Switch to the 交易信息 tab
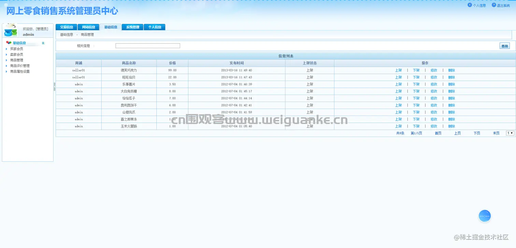 [67, 27]
